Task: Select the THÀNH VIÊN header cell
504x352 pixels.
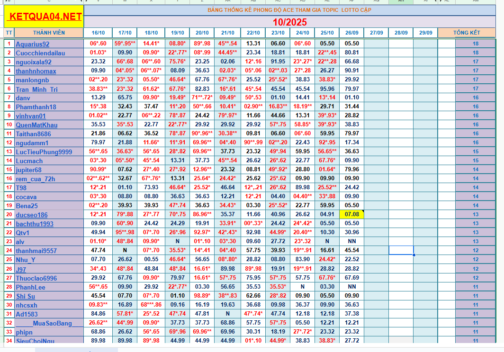Action: 49,33
